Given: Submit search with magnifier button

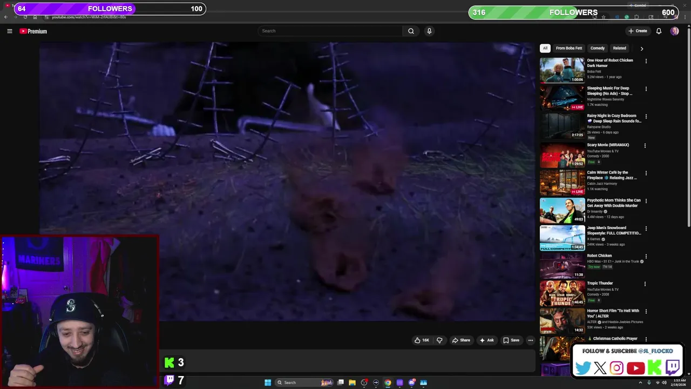Looking at the screenshot, I should click(411, 31).
